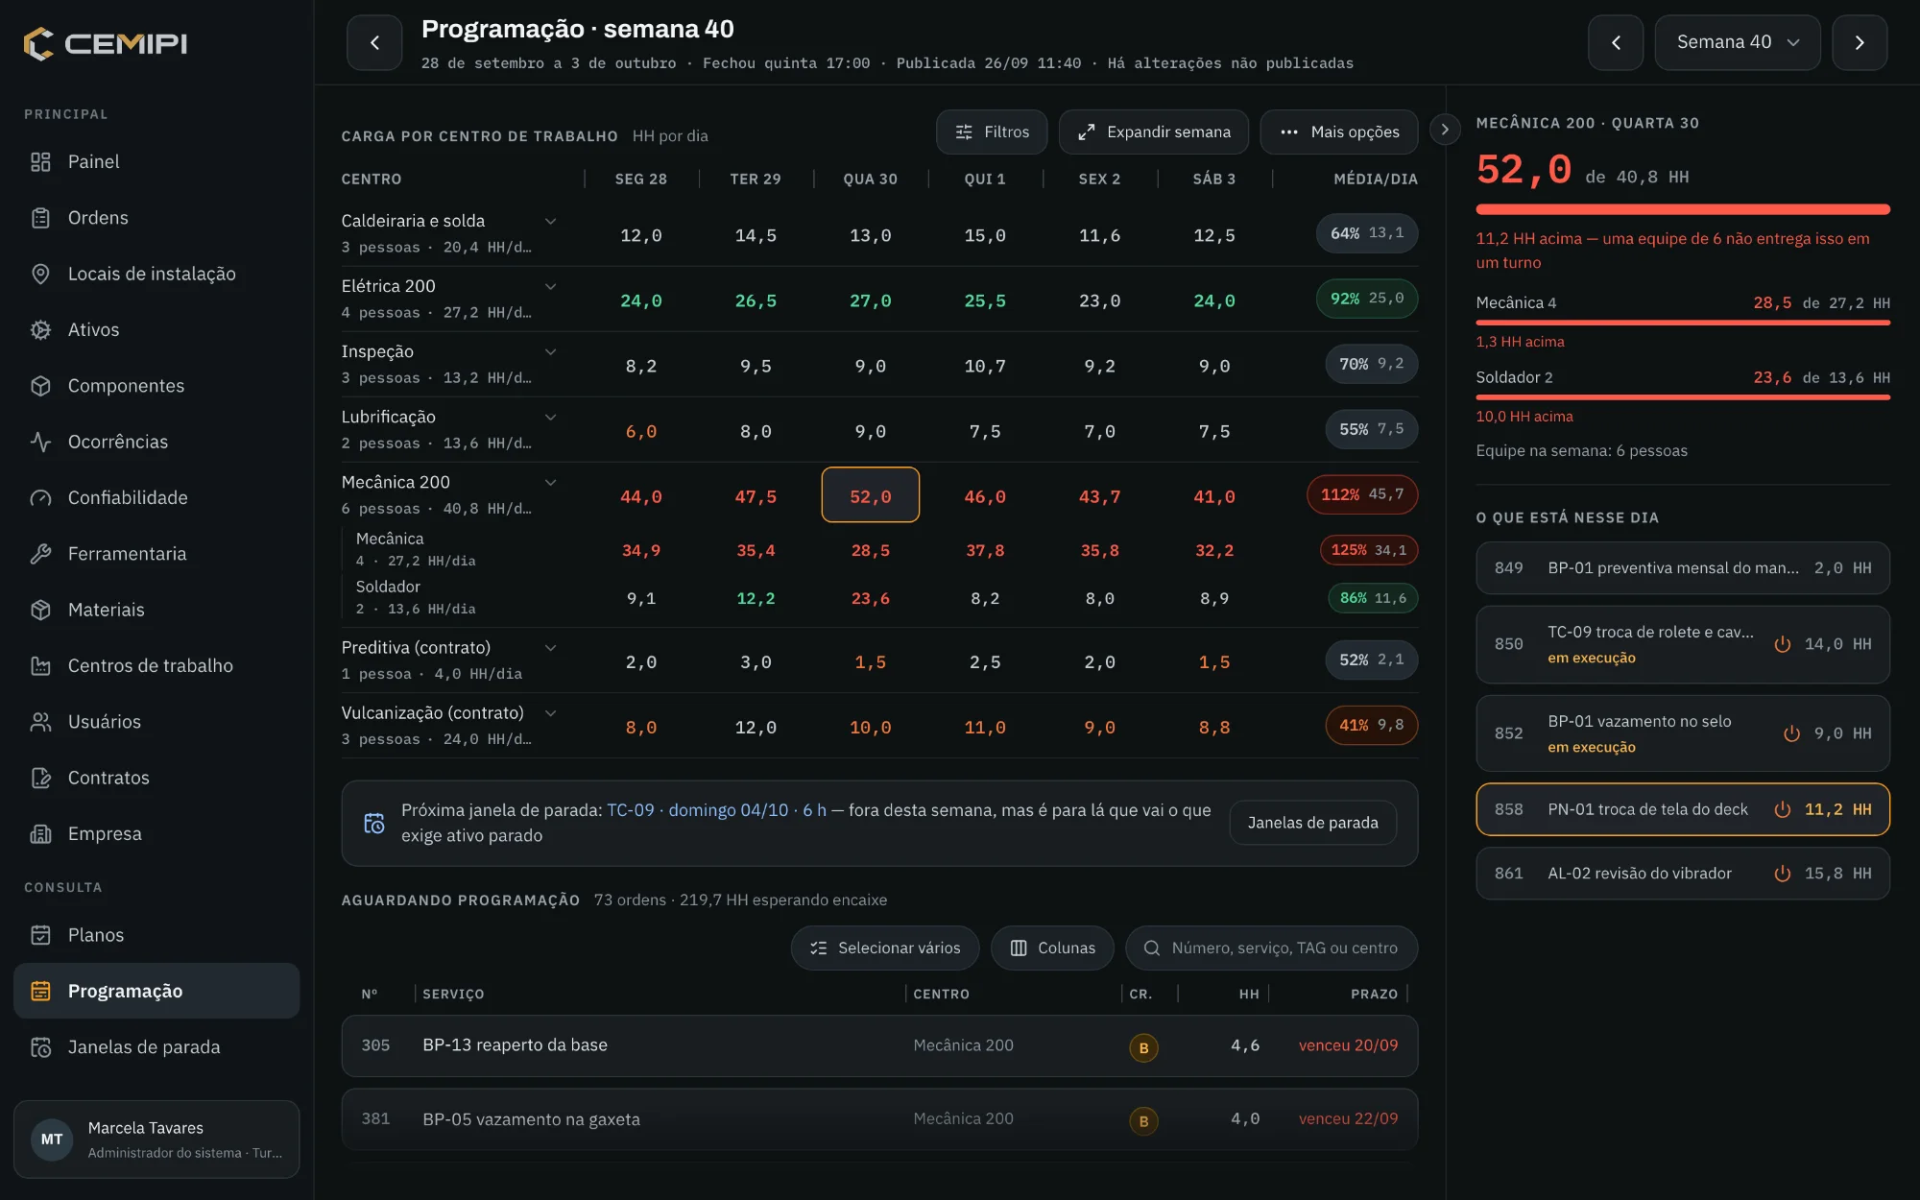This screenshot has width=1920, height=1200.
Task: Click the Materiais box icon
Action: 40,610
